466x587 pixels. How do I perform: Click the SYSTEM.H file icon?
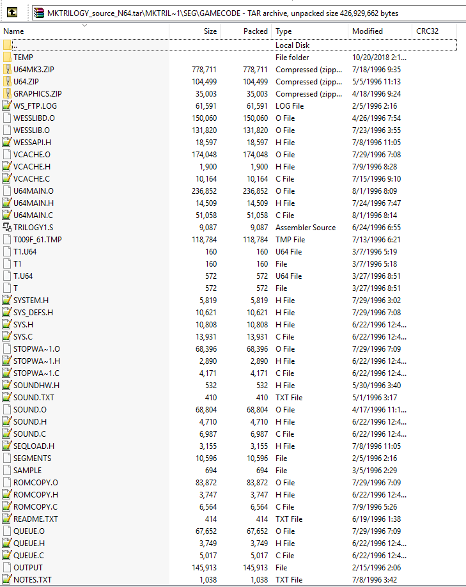[x=7, y=301]
